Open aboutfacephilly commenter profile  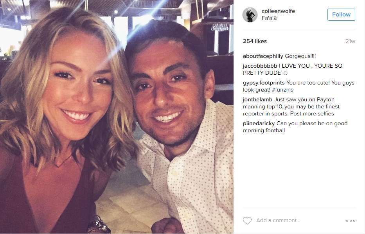263,56
